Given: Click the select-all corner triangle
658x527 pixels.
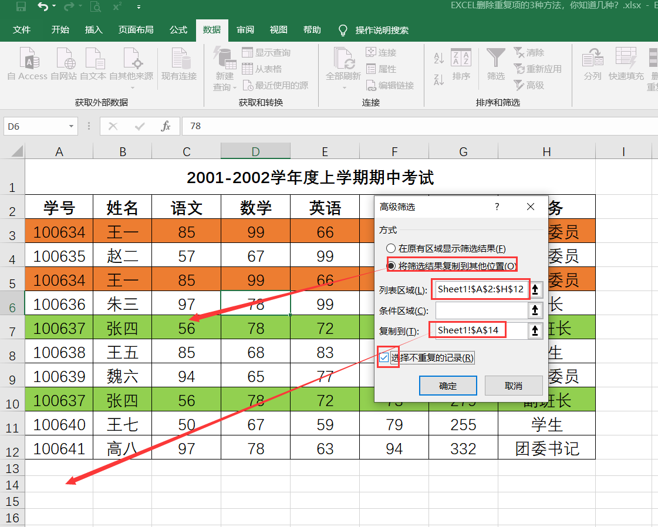Looking at the screenshot, I should pyautogui.click(x=17, y=151).
